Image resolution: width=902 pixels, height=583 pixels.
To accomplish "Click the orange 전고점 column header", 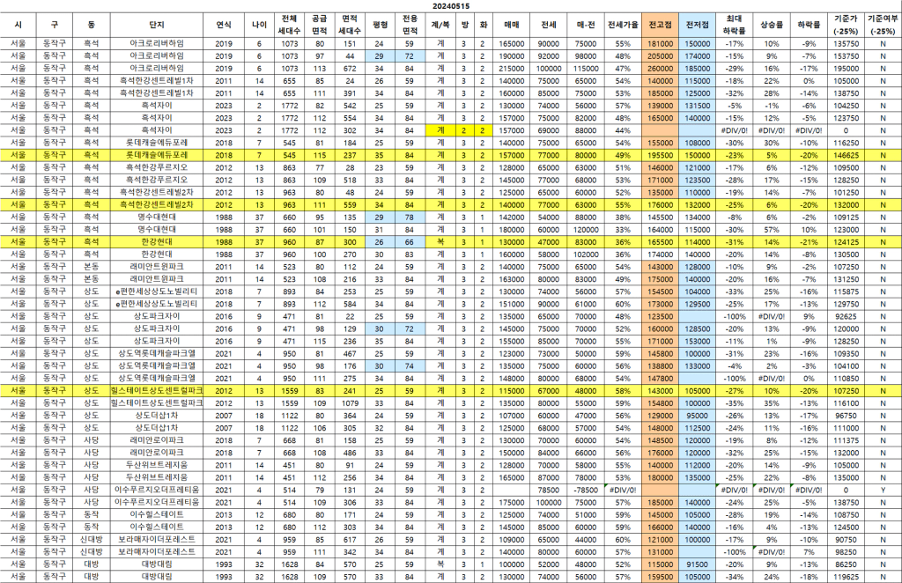I will [661, 25].
